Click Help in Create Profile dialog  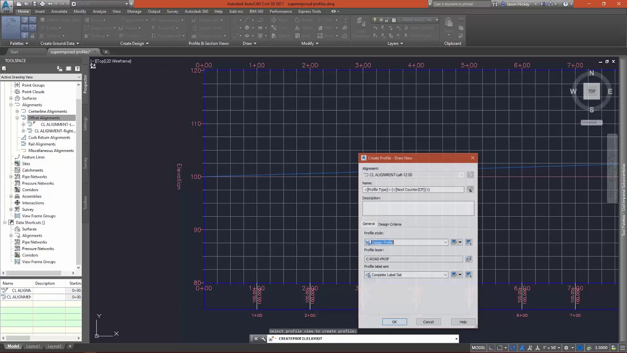463,322
